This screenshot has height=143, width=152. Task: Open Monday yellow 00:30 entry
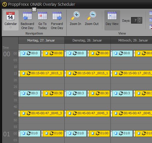(x=53, y=93)
